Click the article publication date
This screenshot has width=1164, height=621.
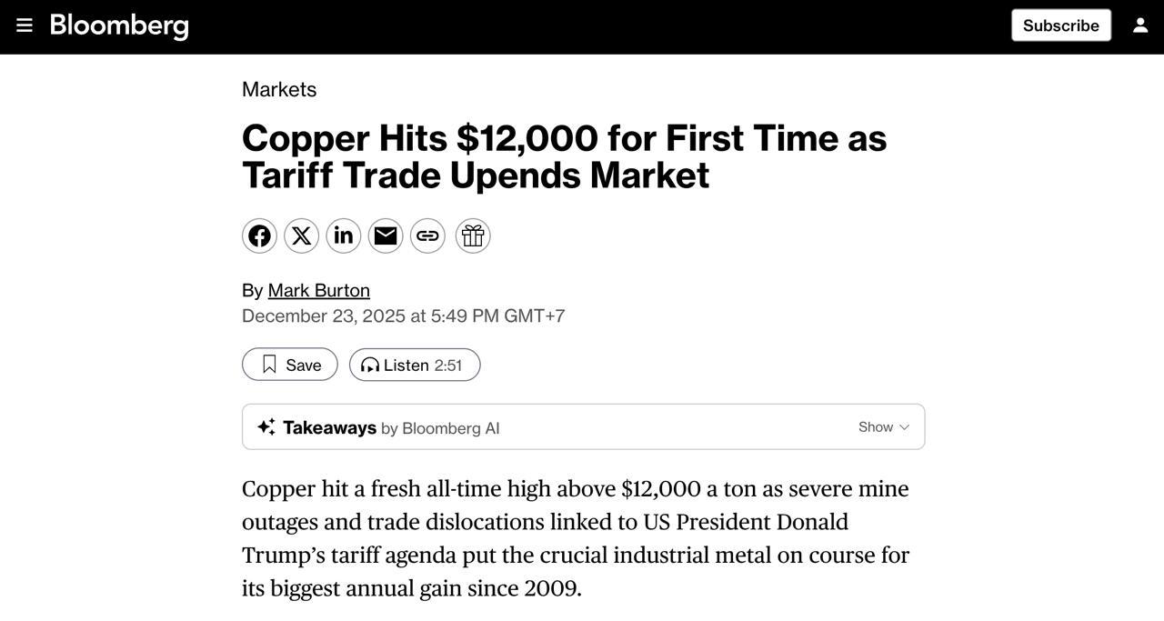pyautogui.click(x=403, y=316)
